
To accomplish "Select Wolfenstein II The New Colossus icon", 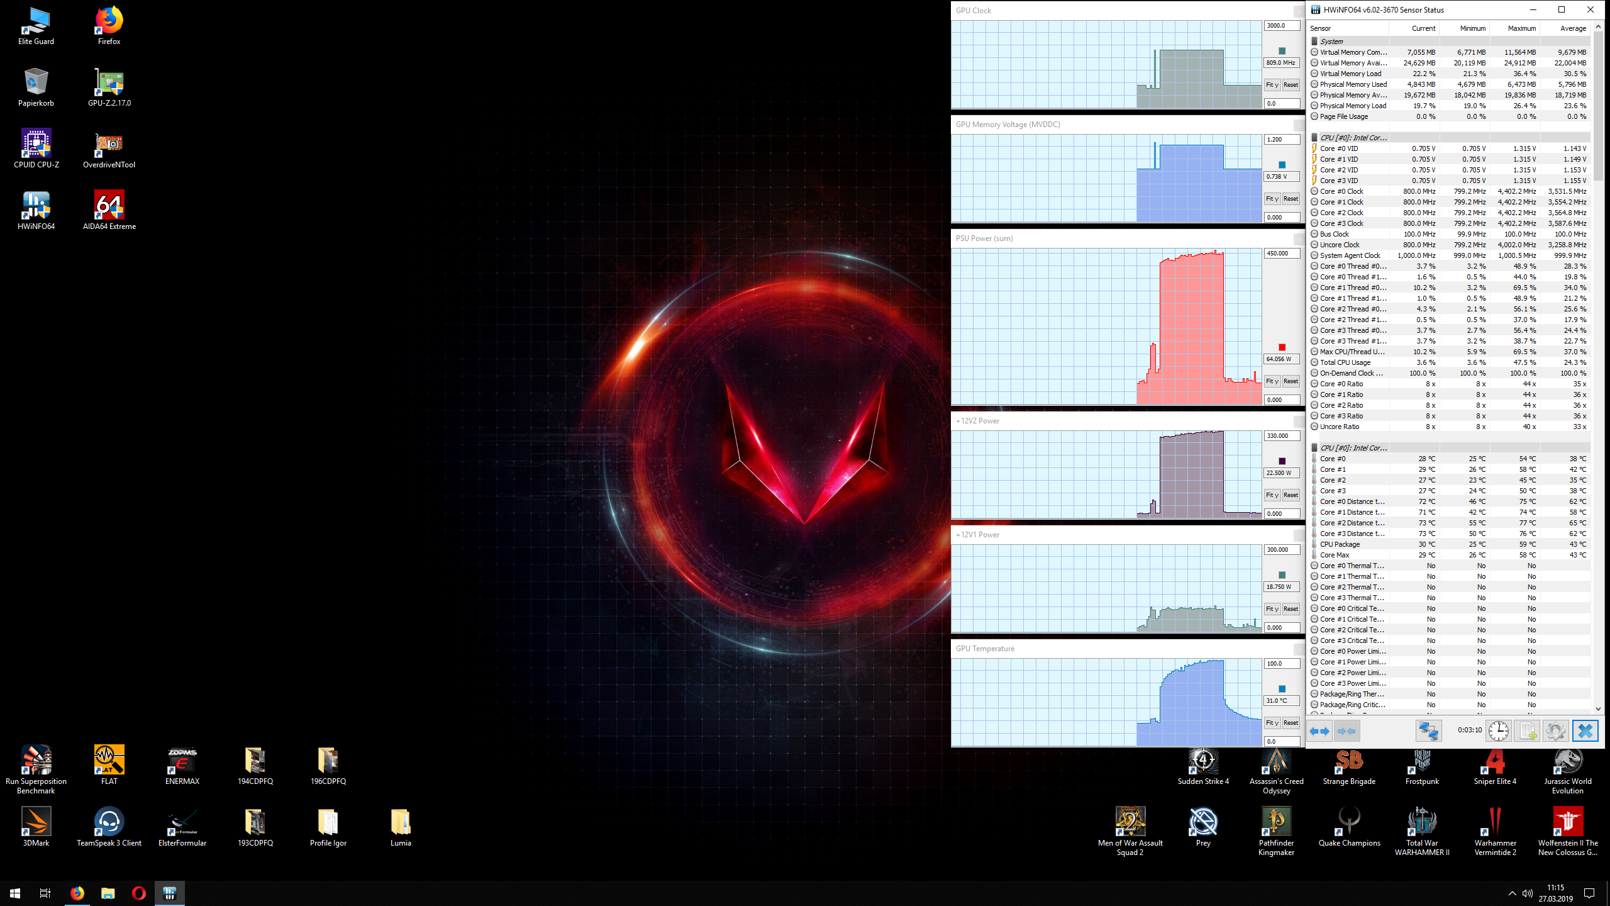I will 1568,832.
